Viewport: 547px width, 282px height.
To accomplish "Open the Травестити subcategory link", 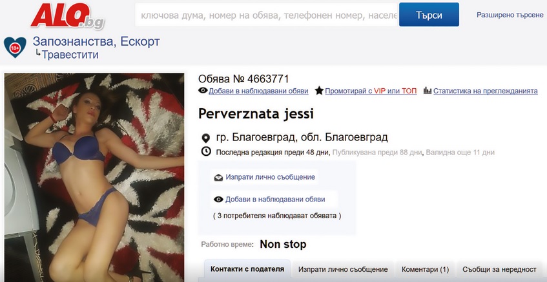I will (70, 55).
